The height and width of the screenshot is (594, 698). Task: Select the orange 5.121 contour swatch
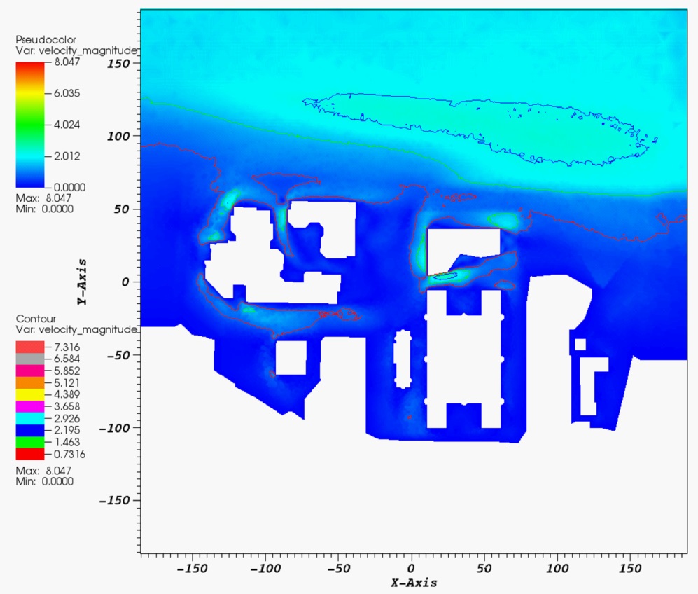30,382
